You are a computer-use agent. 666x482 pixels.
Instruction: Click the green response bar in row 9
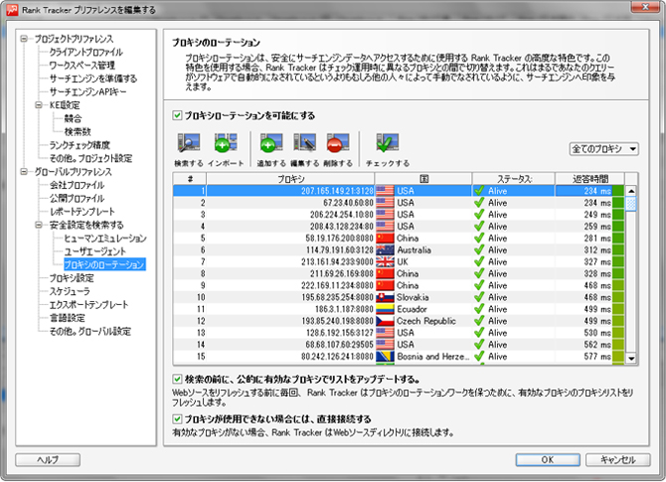(x=618, y=285)
